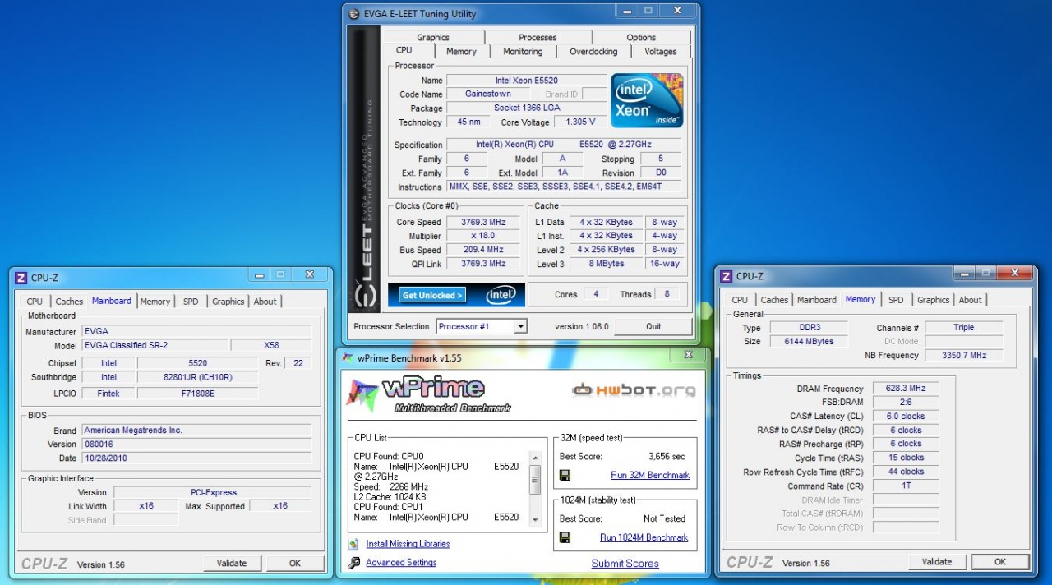The image size is (1052, 585).
Task: Open Graphics tab in CPU-Z Memory window
Action: pyautogui.click(x=933, y=300)
